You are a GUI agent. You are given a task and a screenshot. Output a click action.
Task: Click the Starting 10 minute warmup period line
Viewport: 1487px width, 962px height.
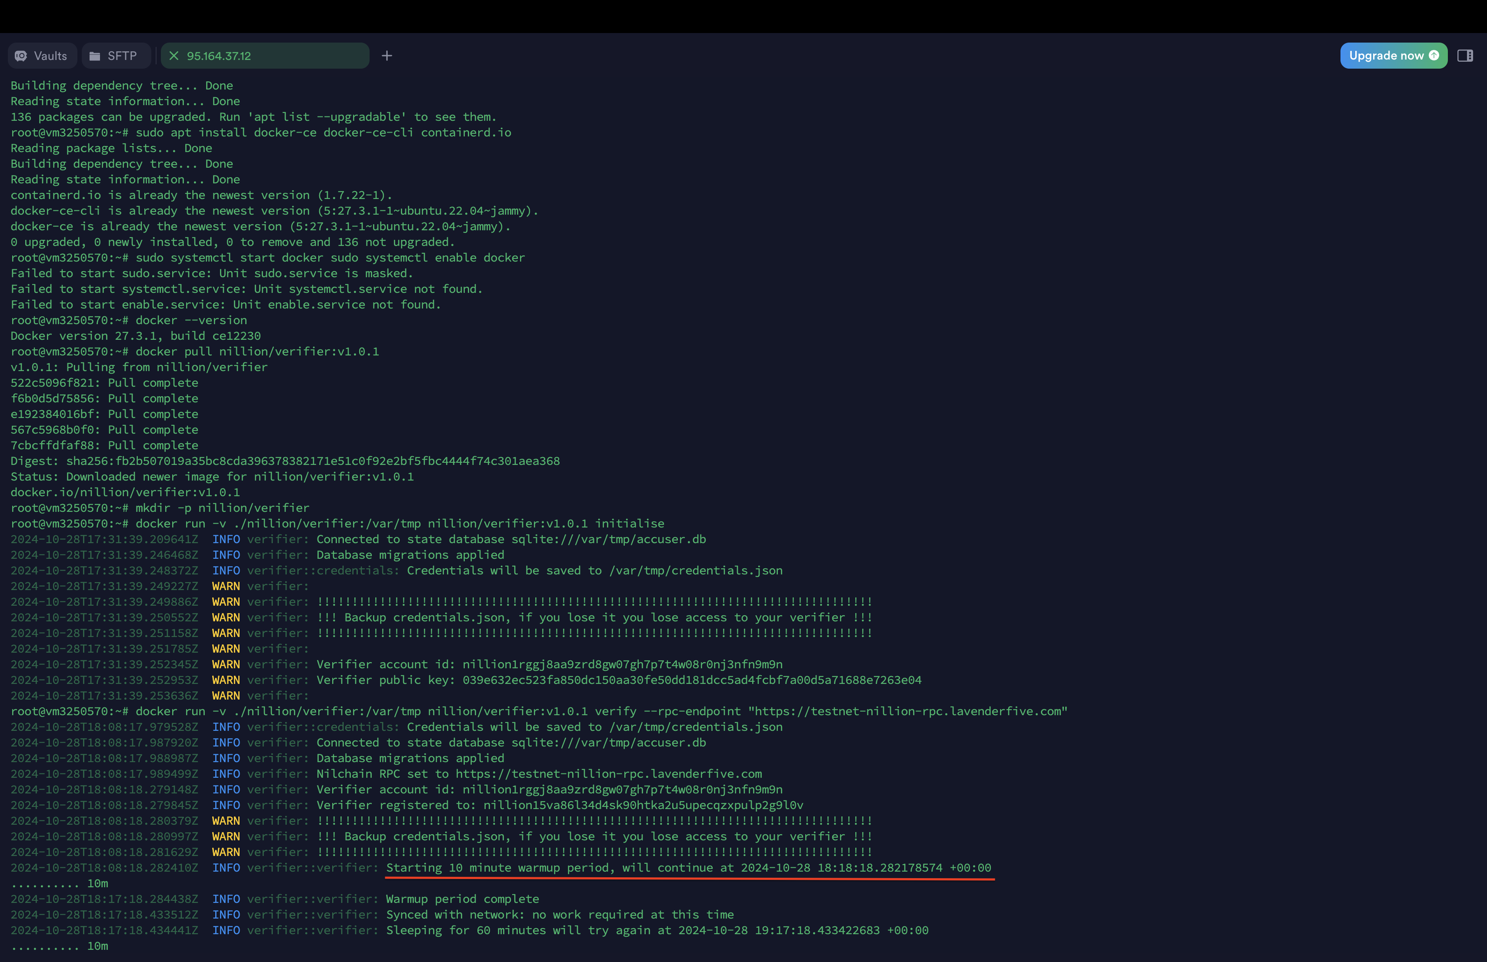500,868
